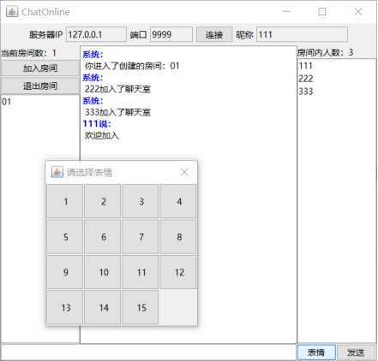This screenshot has height=361, width=378.
Task: Click the ChatOnline window Java icon
Action: [12, 11]
